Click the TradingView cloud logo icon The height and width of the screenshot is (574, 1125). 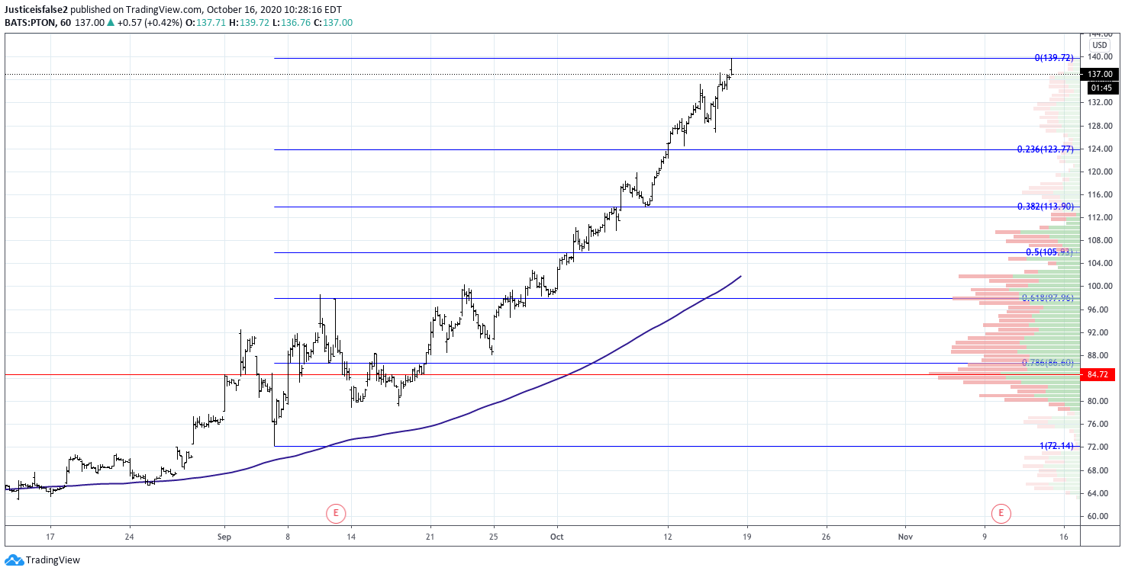click(x=14, y=560)
